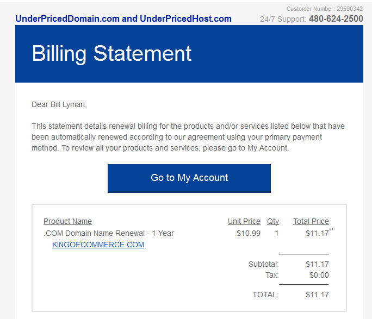Click the Tax amount $0.00
Viewport: 372px width, 319px height.
coord(319,275)
